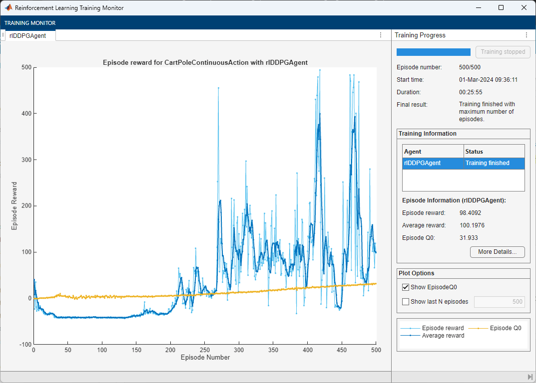Enable the Show last N episodes checkbox
This screenshot has height=383, width=536.
[406, 301]
